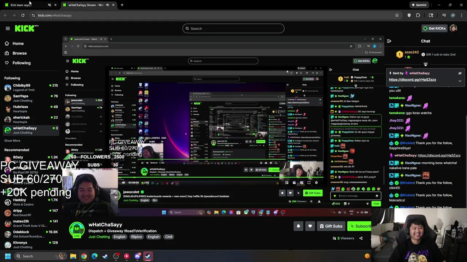The height and width of the screenshot is (262, 467).
Task: Click zozo242 in gift leaderboard
Action: 411,52
